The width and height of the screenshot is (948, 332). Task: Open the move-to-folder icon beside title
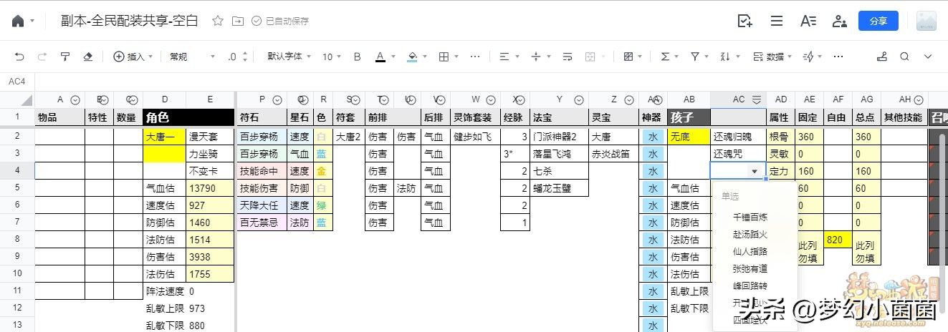[238, 21]
